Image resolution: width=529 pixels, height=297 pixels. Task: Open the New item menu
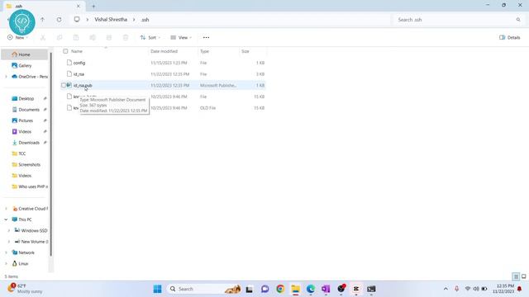pos(17,37)
